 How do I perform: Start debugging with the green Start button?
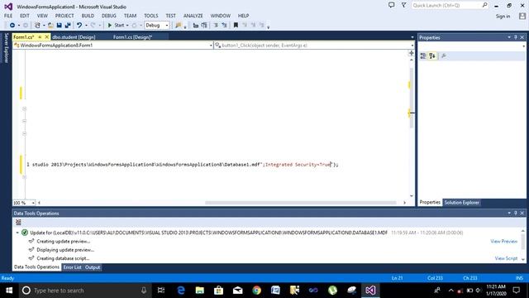click(x=116, y=26)
